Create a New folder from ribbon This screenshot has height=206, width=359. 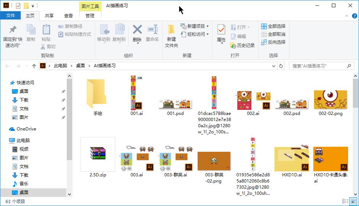pyautogui.click(x=171, y=36)
